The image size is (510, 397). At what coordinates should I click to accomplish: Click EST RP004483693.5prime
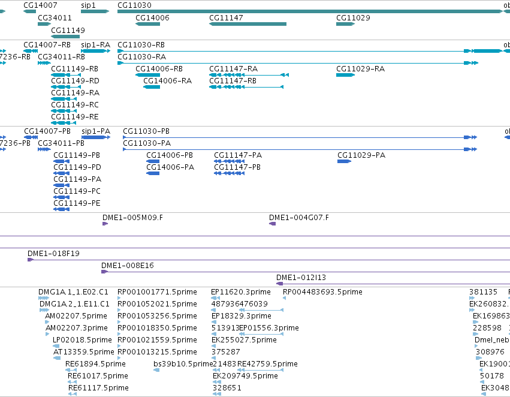pyautogui.click(x=284, y=297)
